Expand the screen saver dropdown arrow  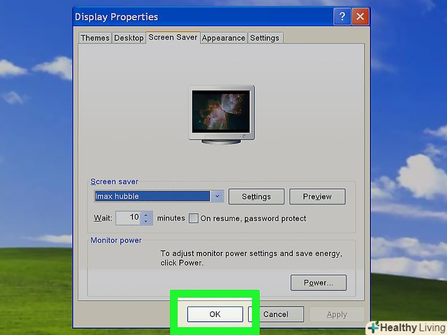pyautogui.click(x=217, y=196)
